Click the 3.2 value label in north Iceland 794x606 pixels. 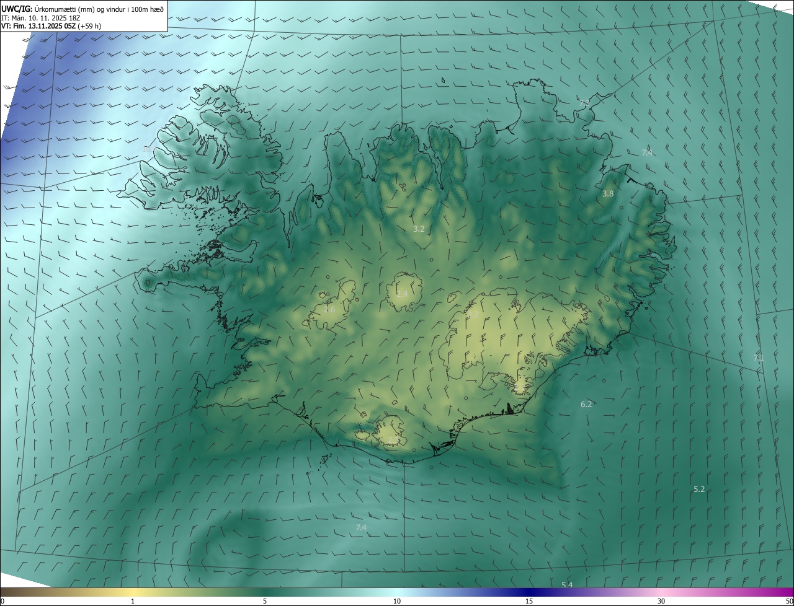(419, 229)
